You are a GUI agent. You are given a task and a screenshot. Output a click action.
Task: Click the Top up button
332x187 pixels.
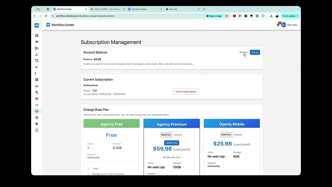pos(255,52)
